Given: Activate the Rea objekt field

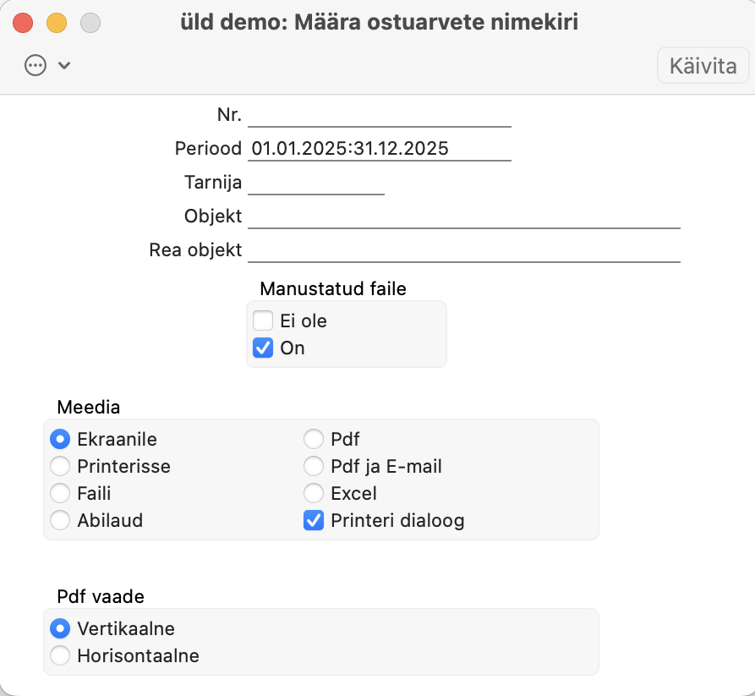Looking at the screenshot, I should (x=463, y=250).
